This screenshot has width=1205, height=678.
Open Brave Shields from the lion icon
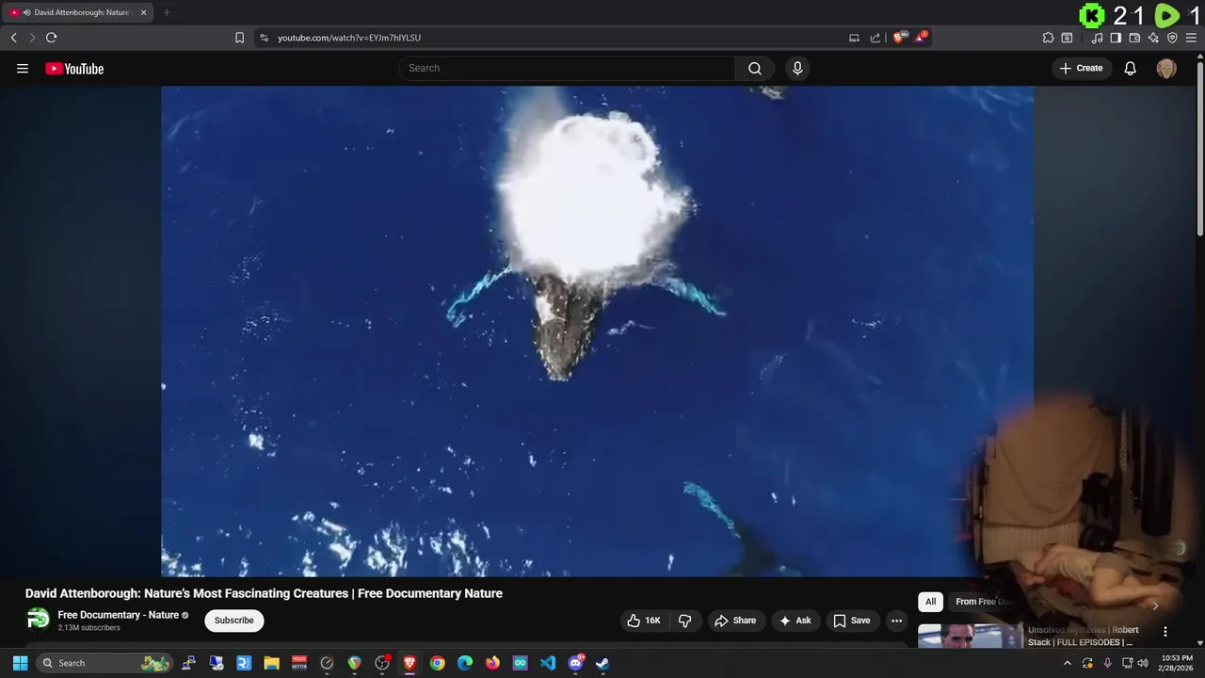[898, 38]
